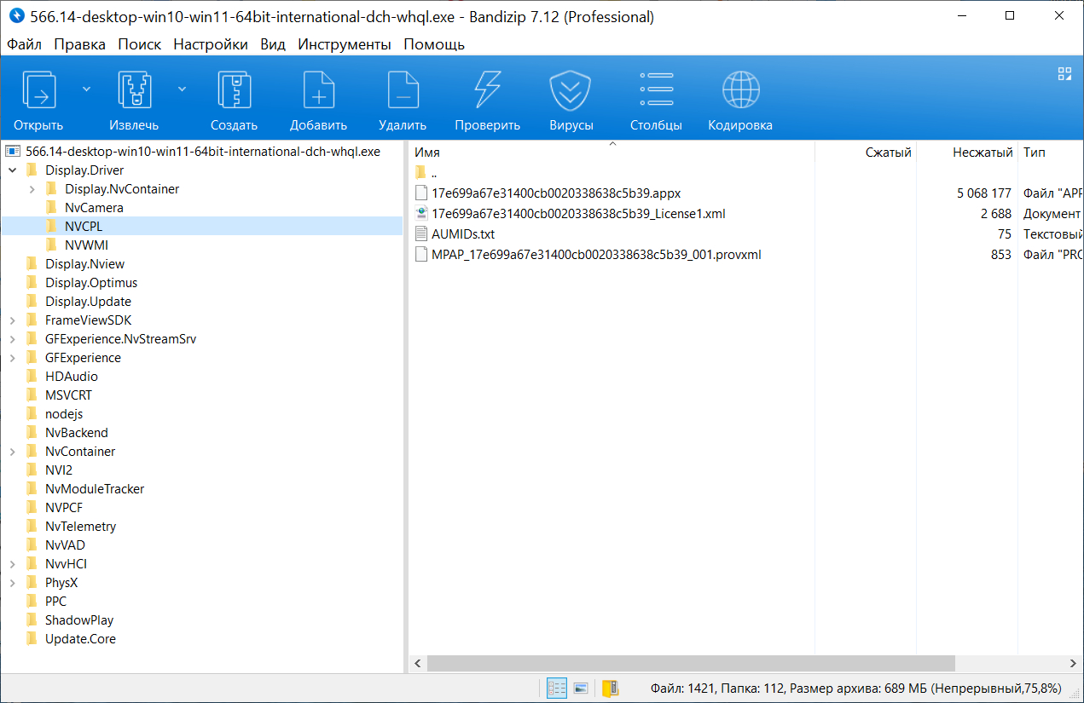Click the Кодировка (Encoding) globe icon
Image resolution: width=1084 pixels, height=703 pixels.
(740, 89)
